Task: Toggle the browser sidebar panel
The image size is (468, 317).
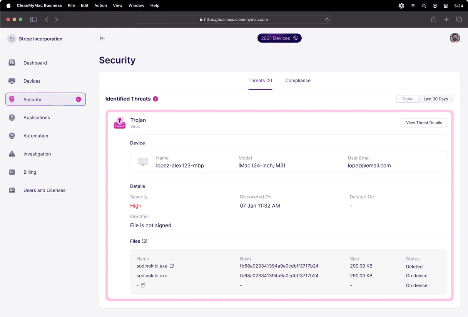Action: 33,19
